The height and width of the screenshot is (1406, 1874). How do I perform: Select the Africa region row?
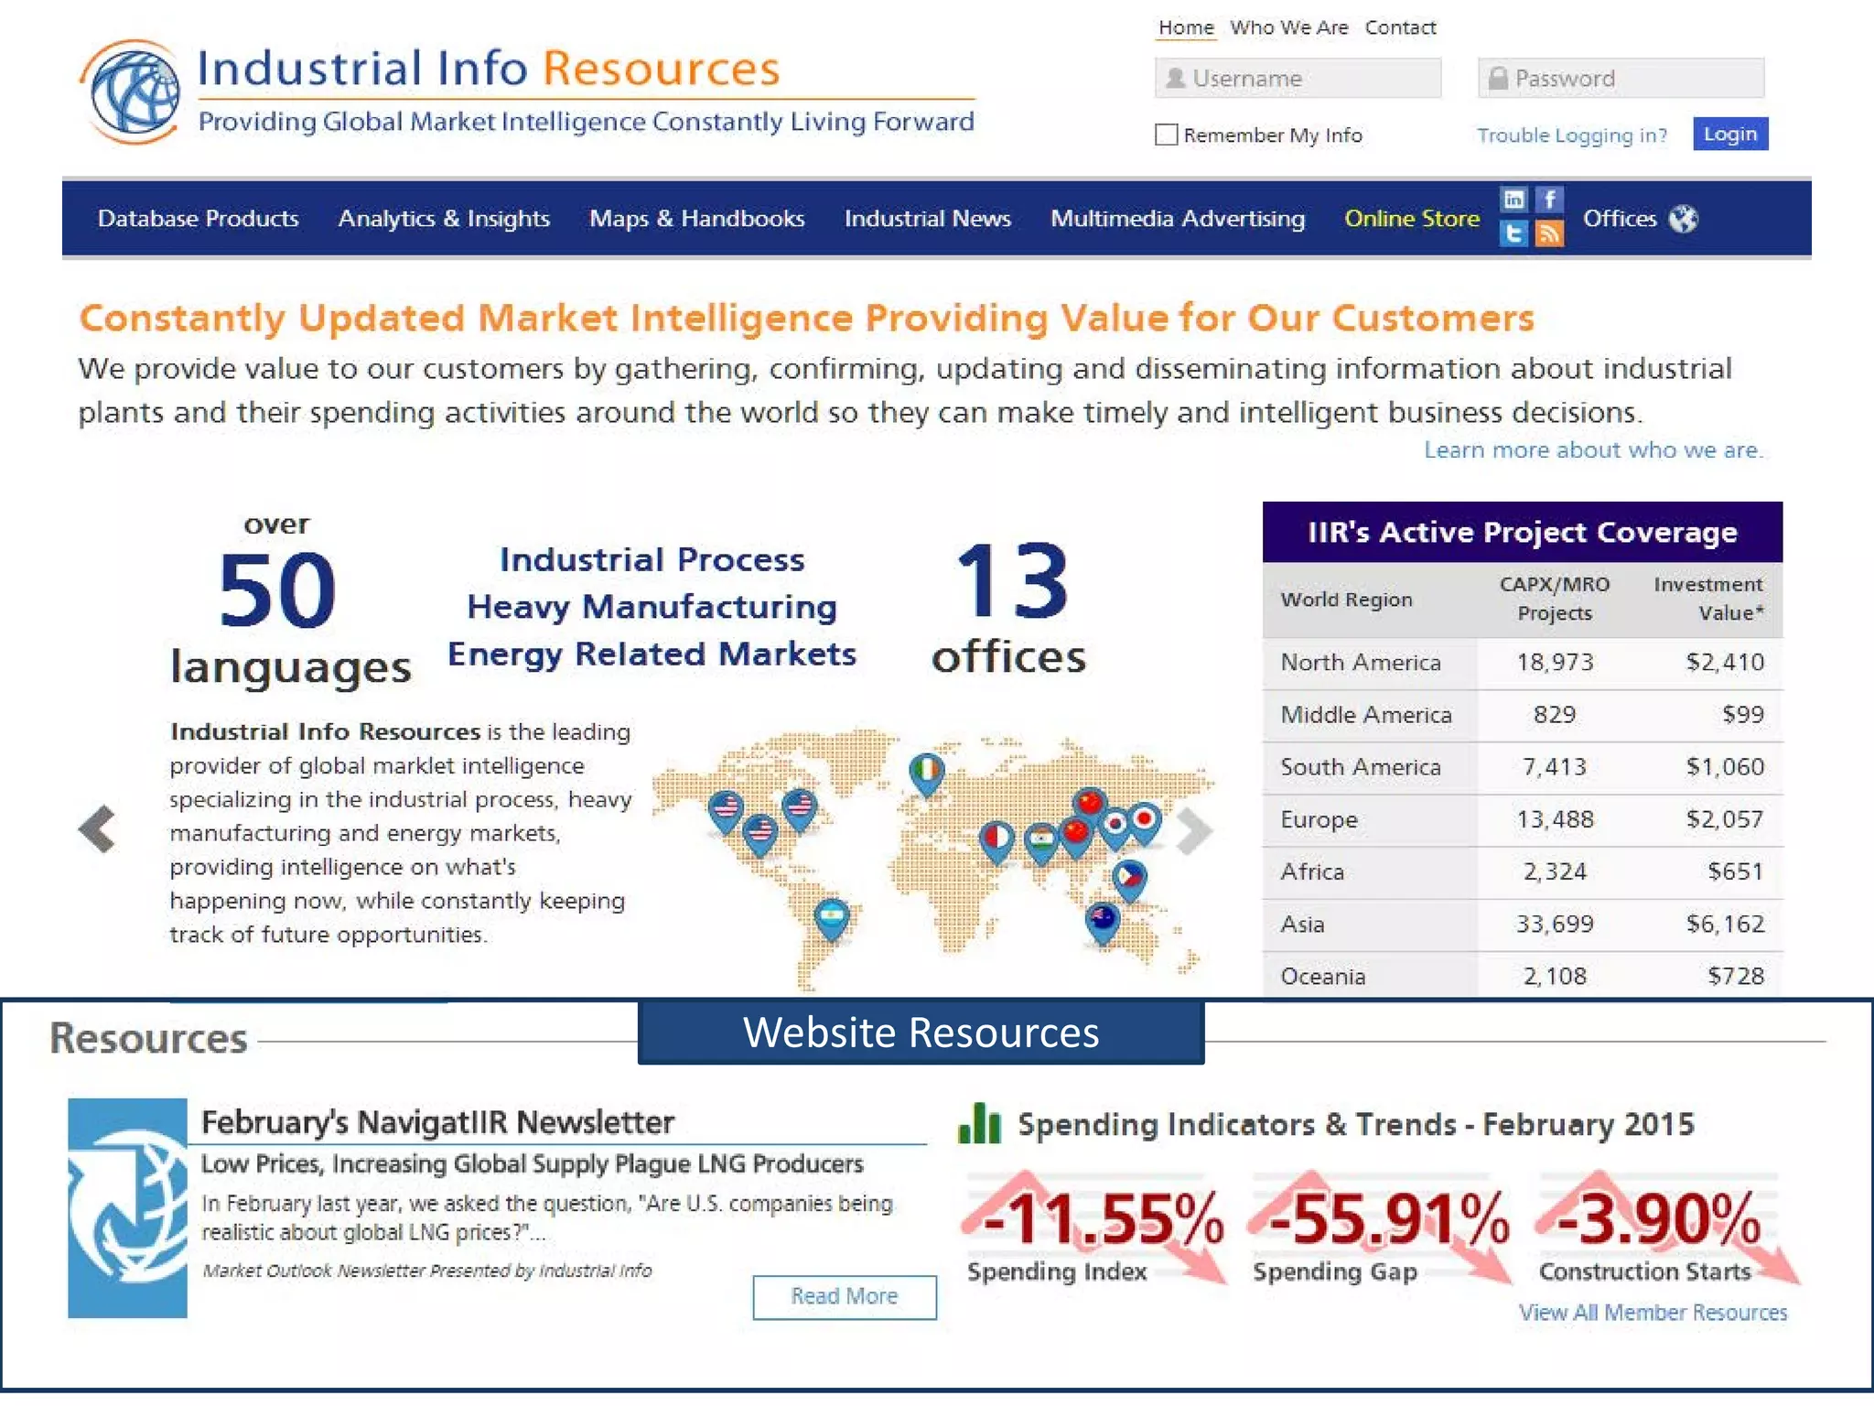tap(1523, 872)
